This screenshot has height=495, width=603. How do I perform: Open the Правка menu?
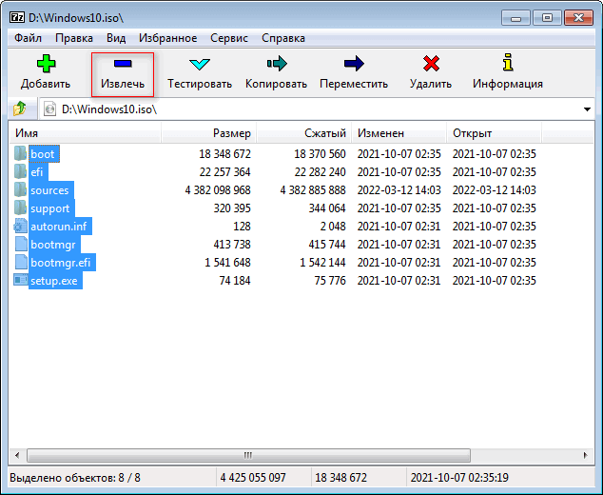point(74,38)
